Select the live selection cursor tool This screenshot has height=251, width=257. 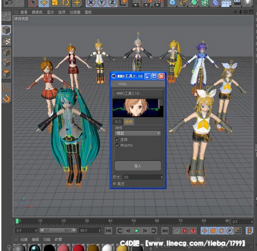(33, 3)
